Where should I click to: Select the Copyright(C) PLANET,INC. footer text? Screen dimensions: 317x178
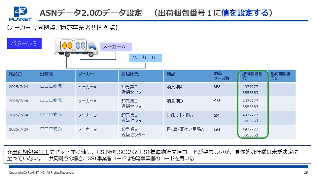point(42,172)
